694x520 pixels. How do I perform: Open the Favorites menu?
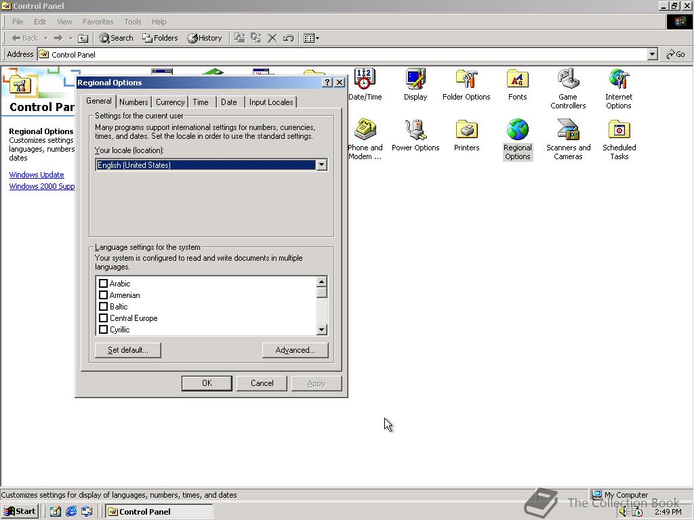[x=98, y=22]
